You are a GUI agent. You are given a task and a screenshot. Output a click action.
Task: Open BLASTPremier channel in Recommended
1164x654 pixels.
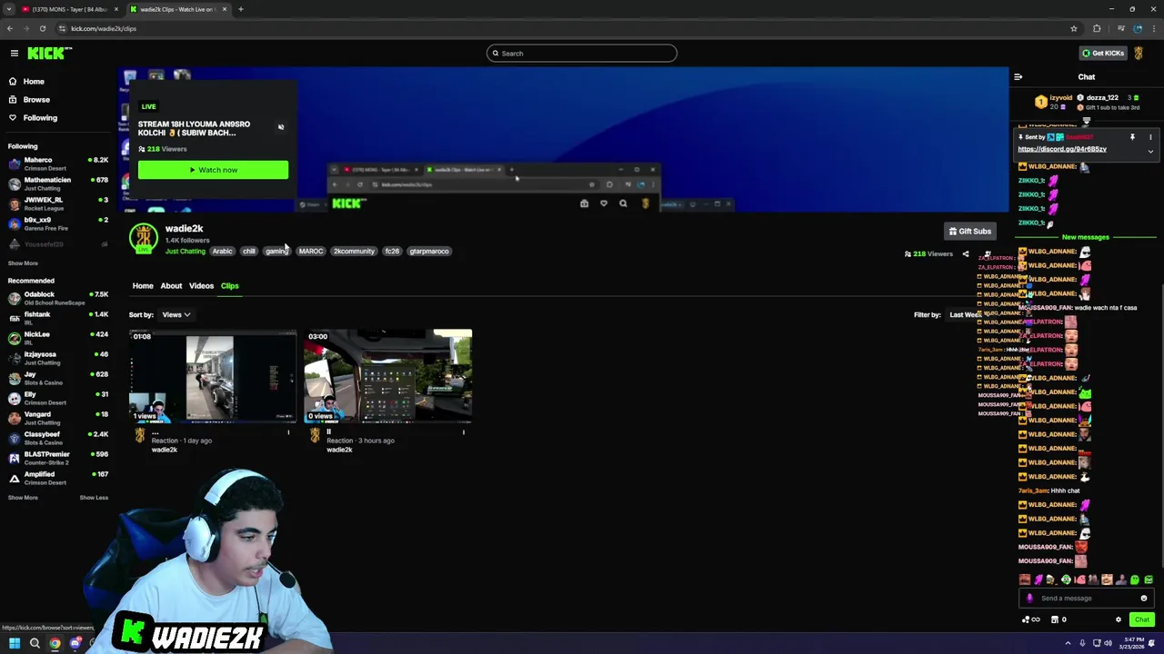tap(58, 458)
